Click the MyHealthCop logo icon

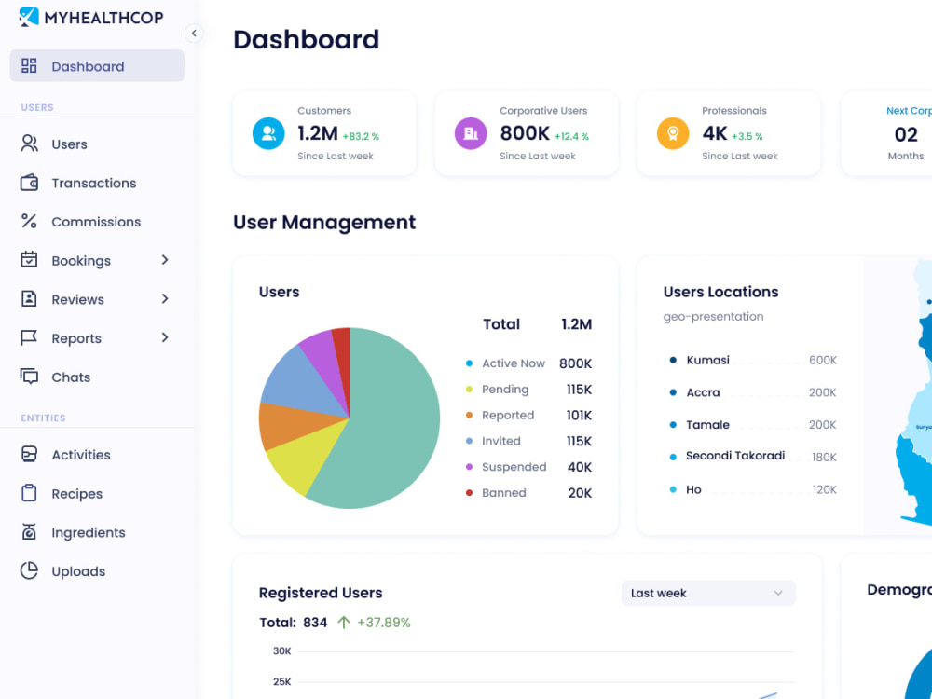[29, 17]
